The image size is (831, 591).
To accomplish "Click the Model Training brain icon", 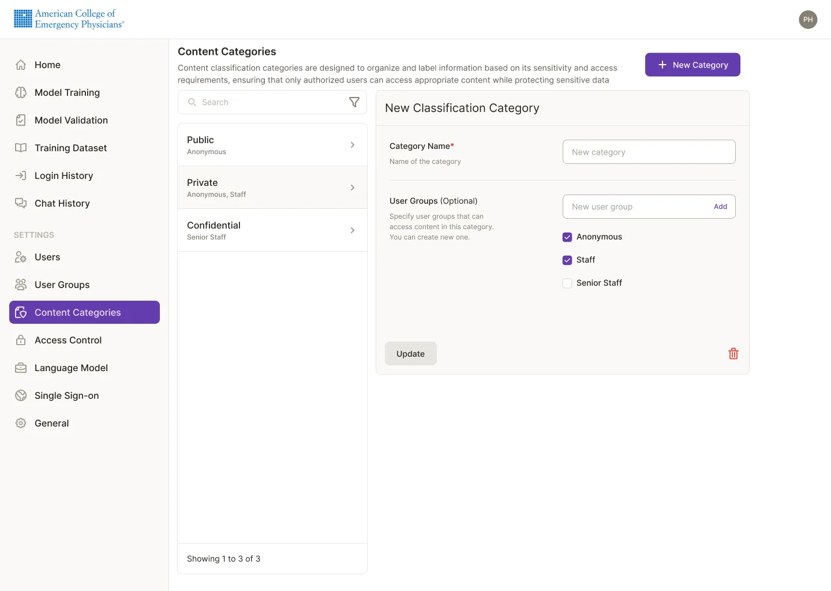I will coord(21,92).
